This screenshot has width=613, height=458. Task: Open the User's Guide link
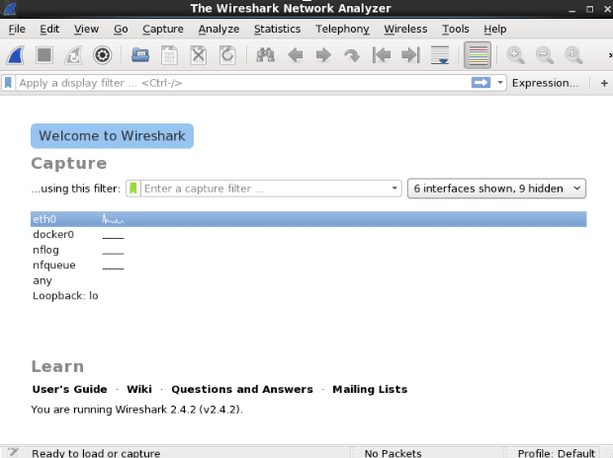point(69,389)
